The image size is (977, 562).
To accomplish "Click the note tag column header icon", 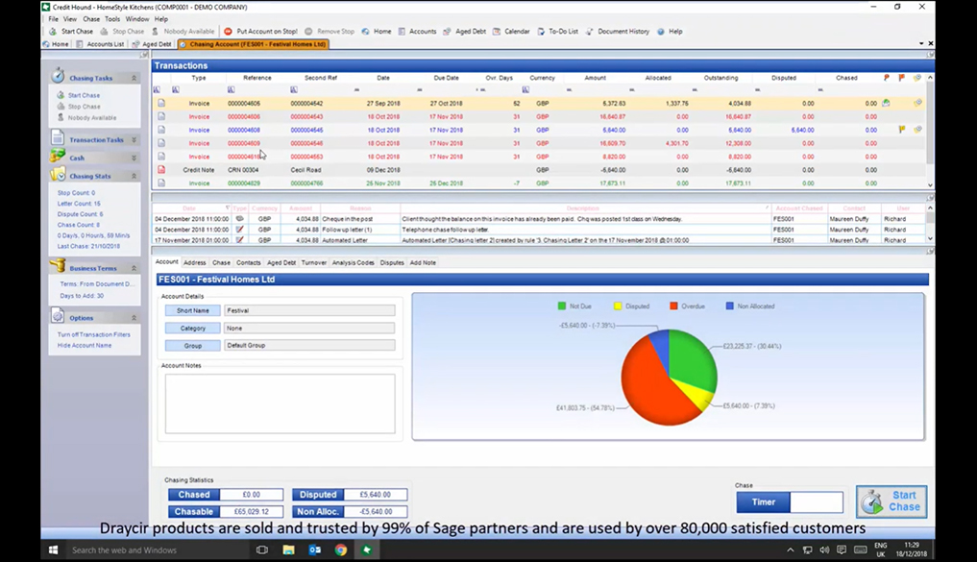I will coord(917,78).
